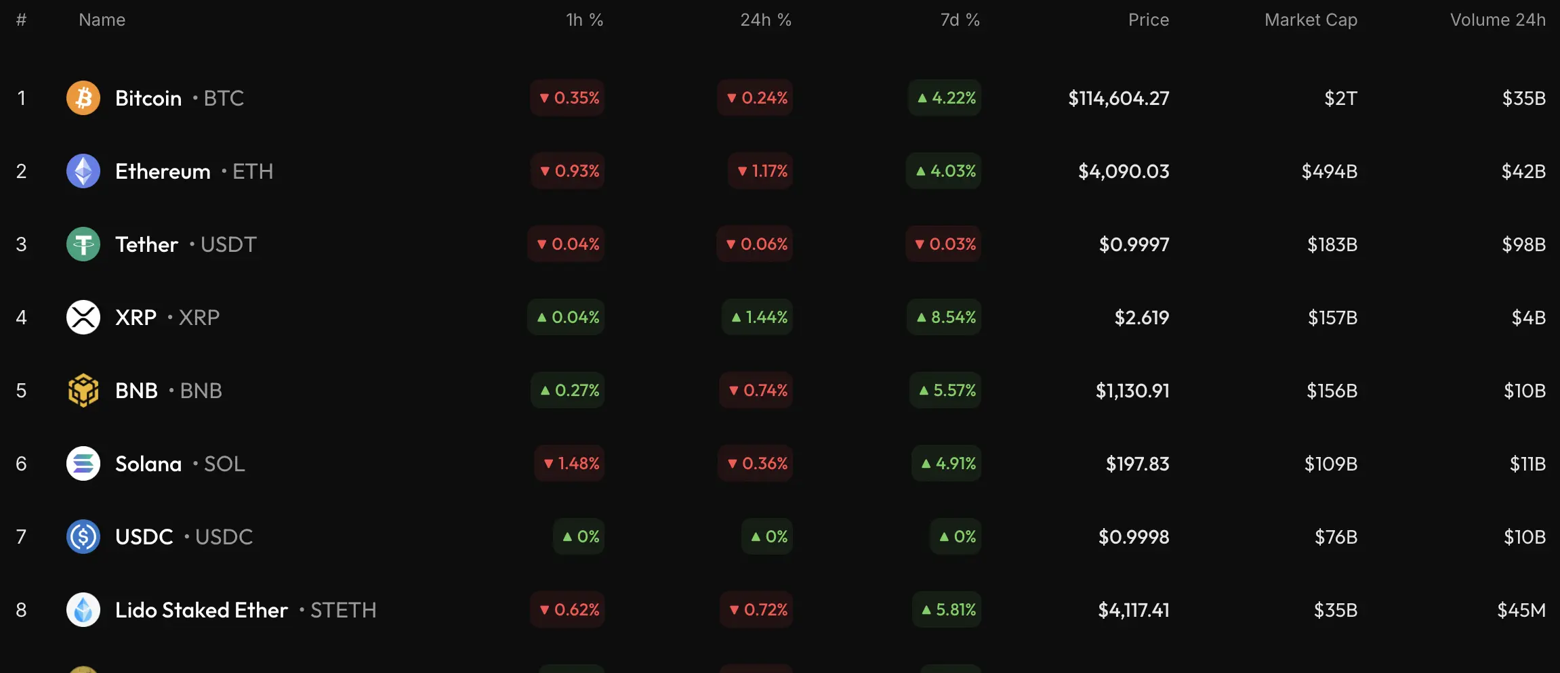Click the Ethereum diamond logo icon

(x=83, y=171)
